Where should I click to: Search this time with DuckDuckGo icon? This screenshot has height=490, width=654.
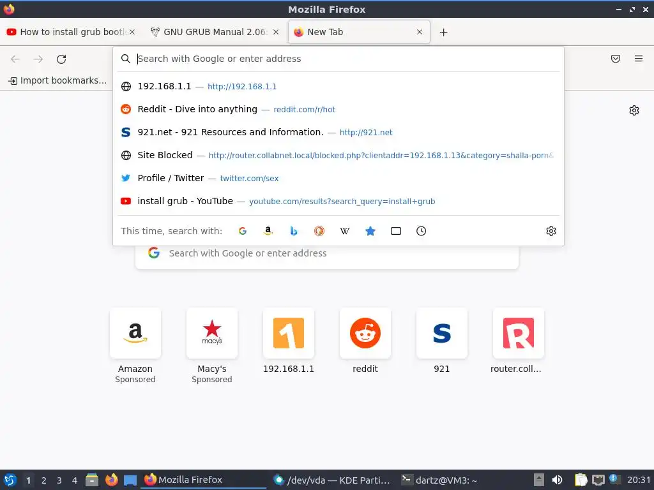click(x=319, y=231)
